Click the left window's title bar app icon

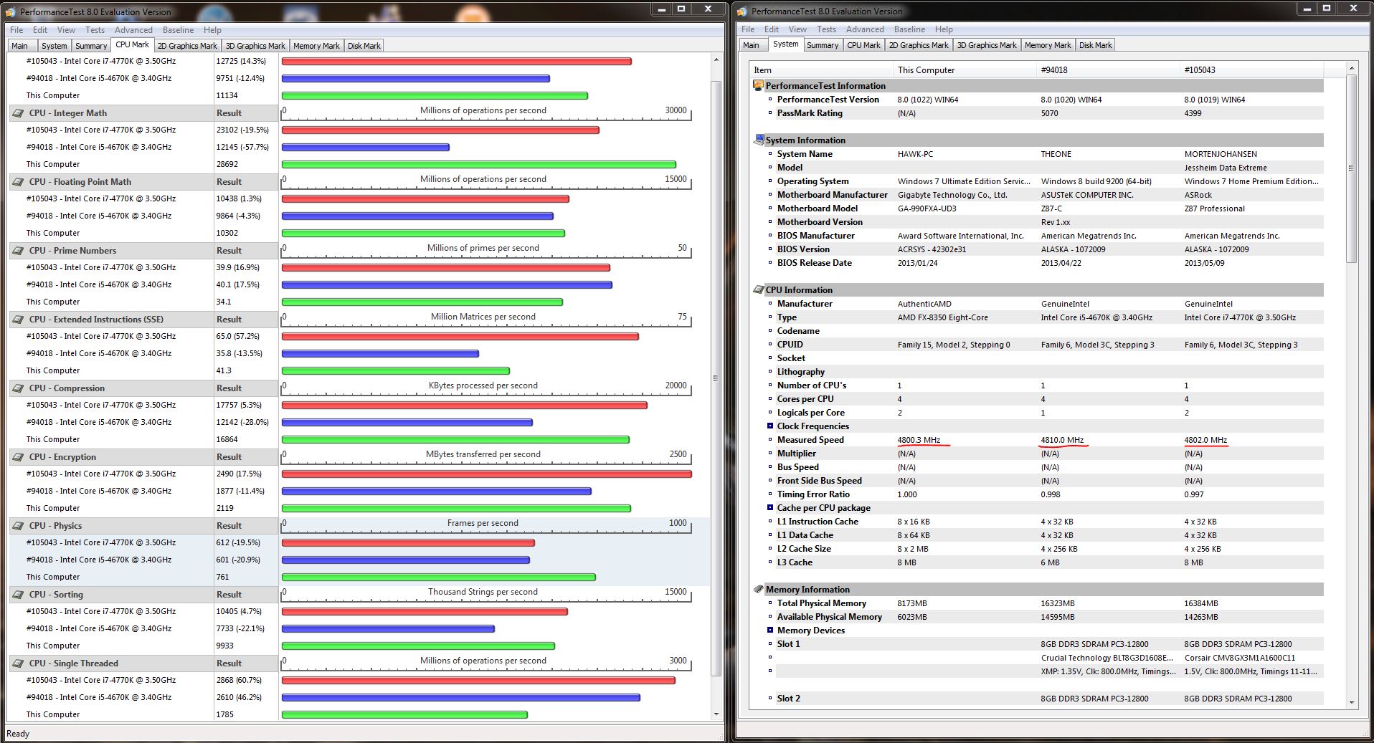click(11, 11)
